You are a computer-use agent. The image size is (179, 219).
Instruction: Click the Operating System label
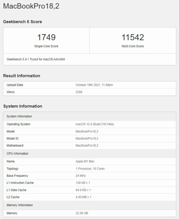tap(18, 124)
